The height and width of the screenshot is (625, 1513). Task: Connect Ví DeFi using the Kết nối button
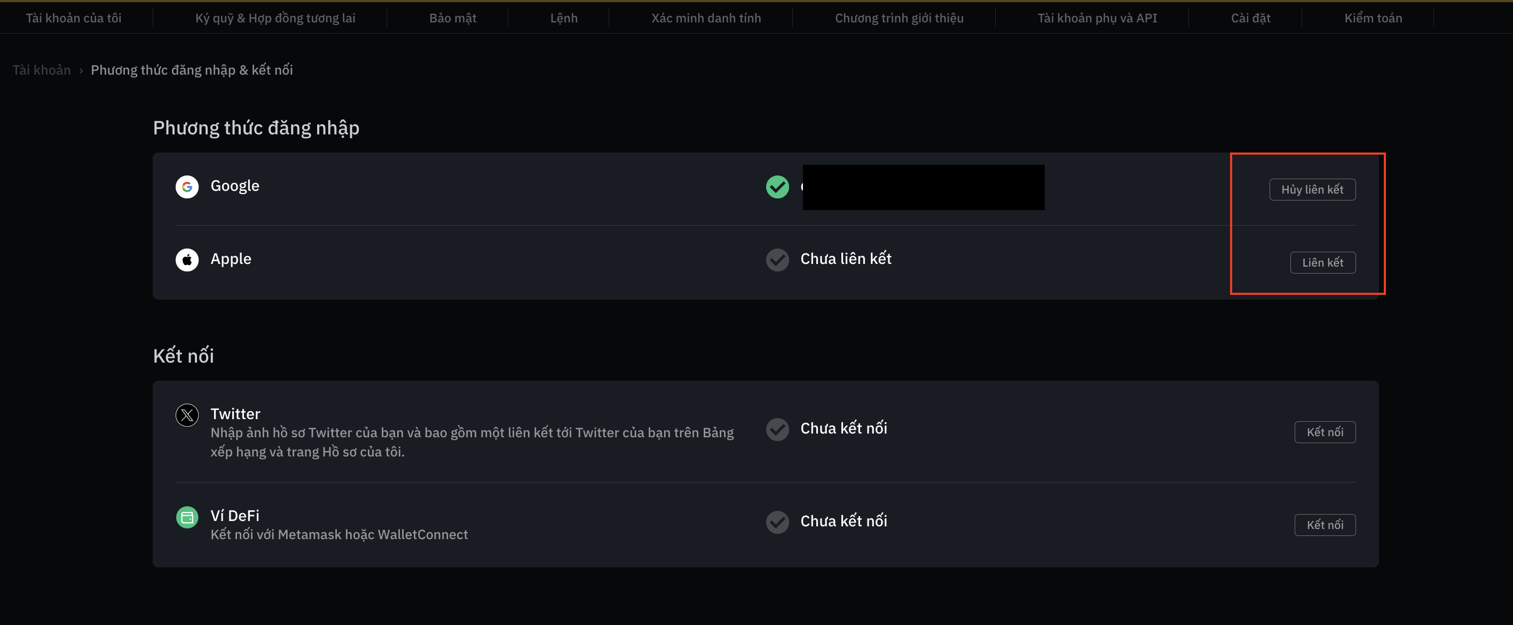pos(1325,525)
